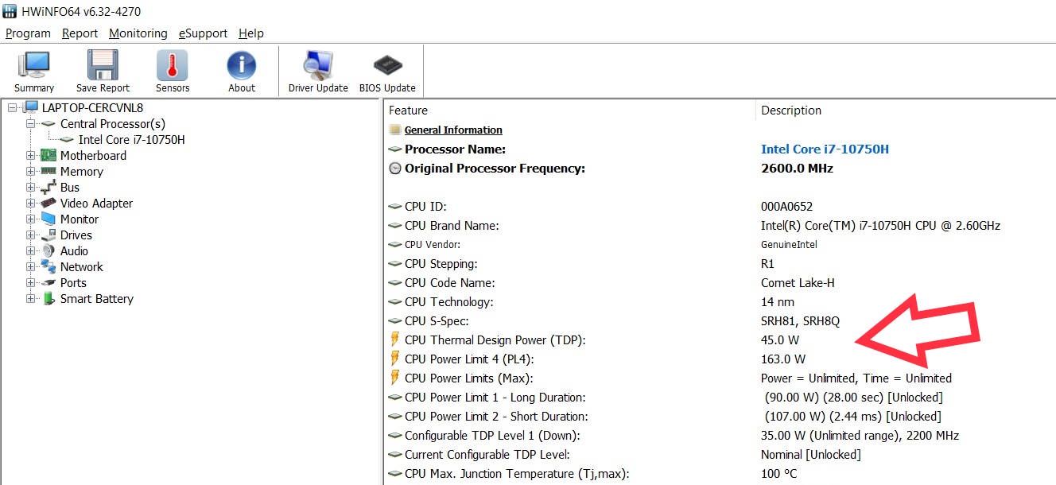Viewport: 1056px width, 485px height.
Task: Click the Drives tree icon
Action: pyautogui.click(x=49, y=235)
